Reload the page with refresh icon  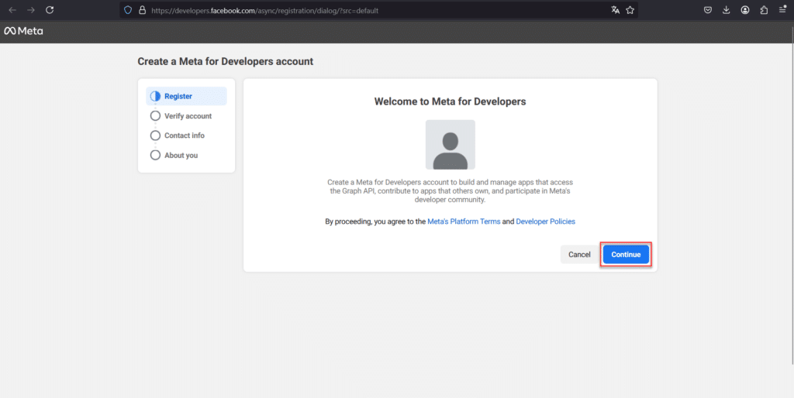[50, 10]
